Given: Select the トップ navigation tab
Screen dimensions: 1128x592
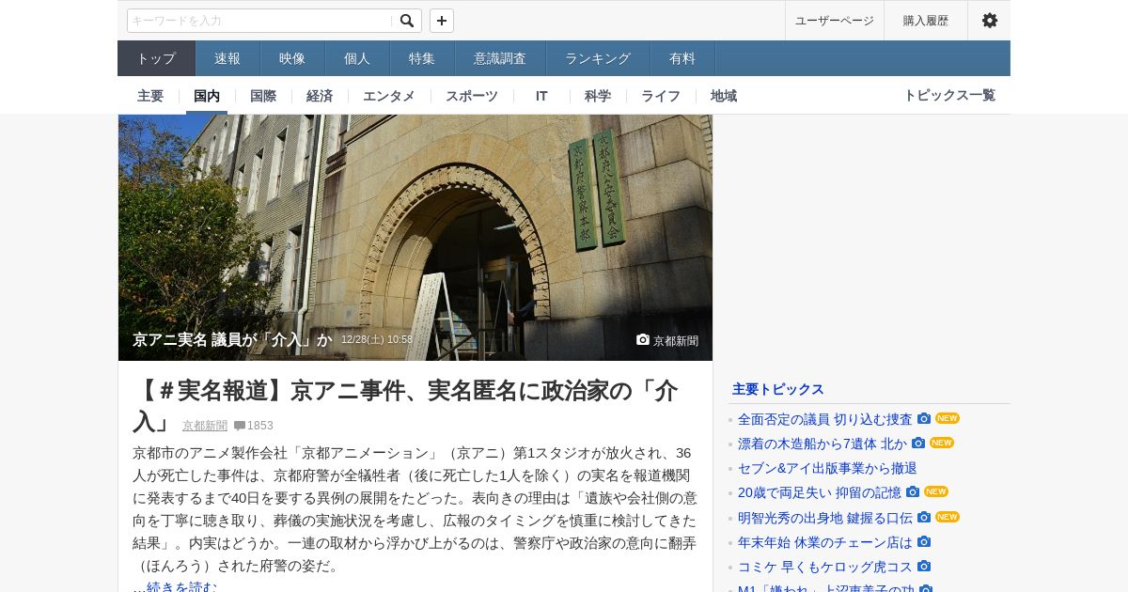Looking at the screenshot, I should coord(156,58).
